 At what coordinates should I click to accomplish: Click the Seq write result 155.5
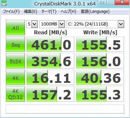coord(100,44)
